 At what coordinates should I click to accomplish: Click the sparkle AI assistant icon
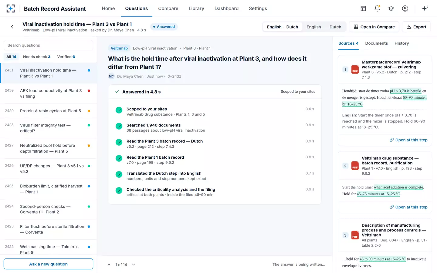point(425,8)
